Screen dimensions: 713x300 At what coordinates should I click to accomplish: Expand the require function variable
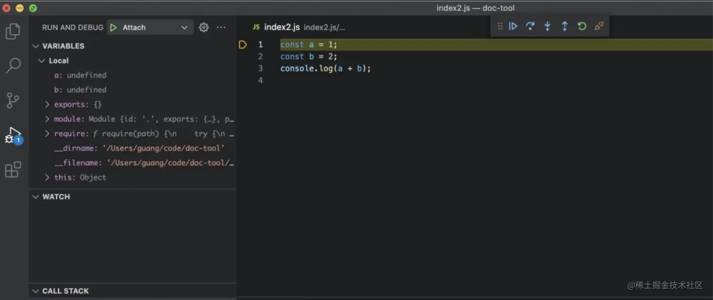pos(47,134)
